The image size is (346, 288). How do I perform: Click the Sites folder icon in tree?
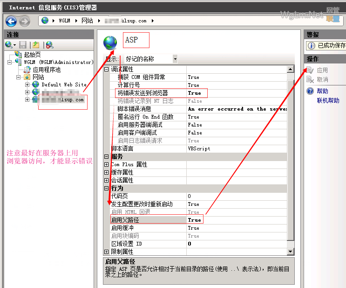27,77
